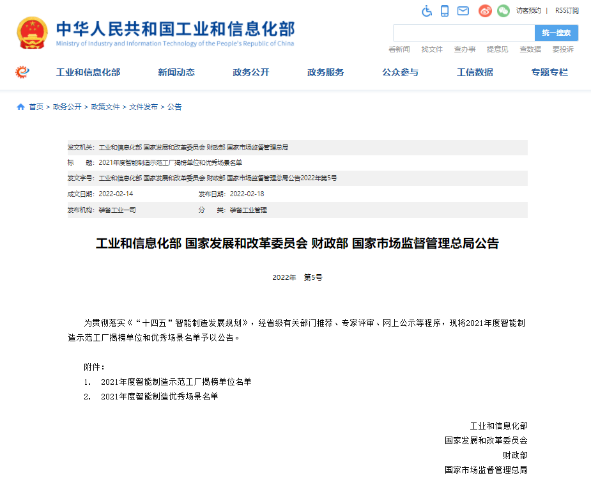Open attachment 2021年度智能制造优秀场景名单
This screenshot has height=480, width=591.
click(x=159, y=396)
